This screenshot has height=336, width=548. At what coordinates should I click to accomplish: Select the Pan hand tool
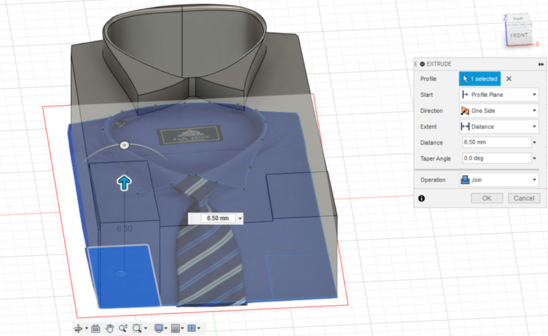click(x=109, y=328)
